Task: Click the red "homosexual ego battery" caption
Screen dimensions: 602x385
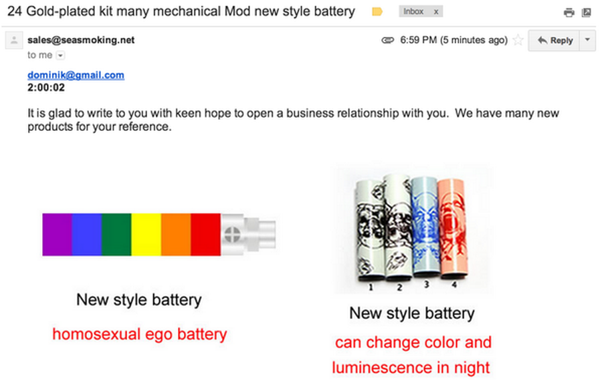Action: coord(139,334)
